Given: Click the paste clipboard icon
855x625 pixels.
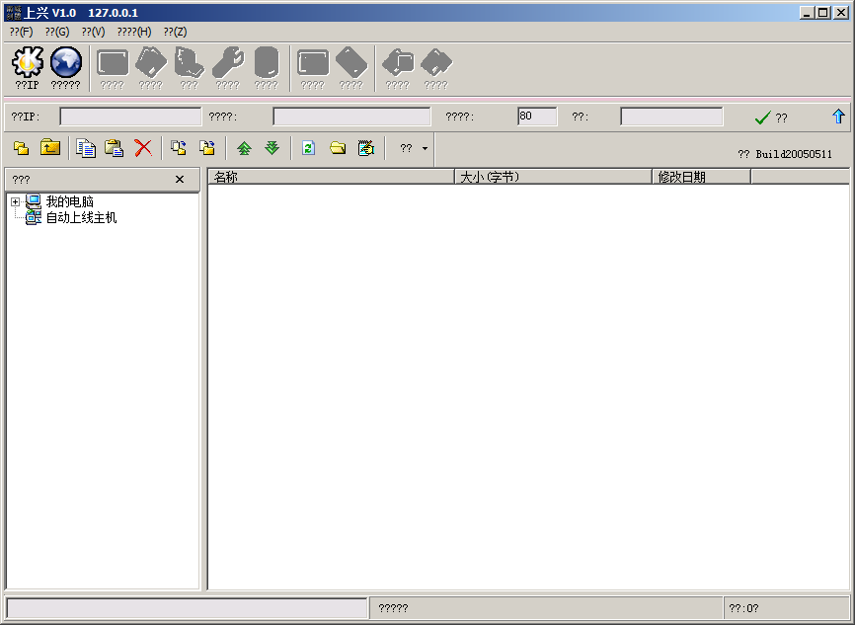Looking at the screenshot, I should pyautogui.click(x=115, y=148).
